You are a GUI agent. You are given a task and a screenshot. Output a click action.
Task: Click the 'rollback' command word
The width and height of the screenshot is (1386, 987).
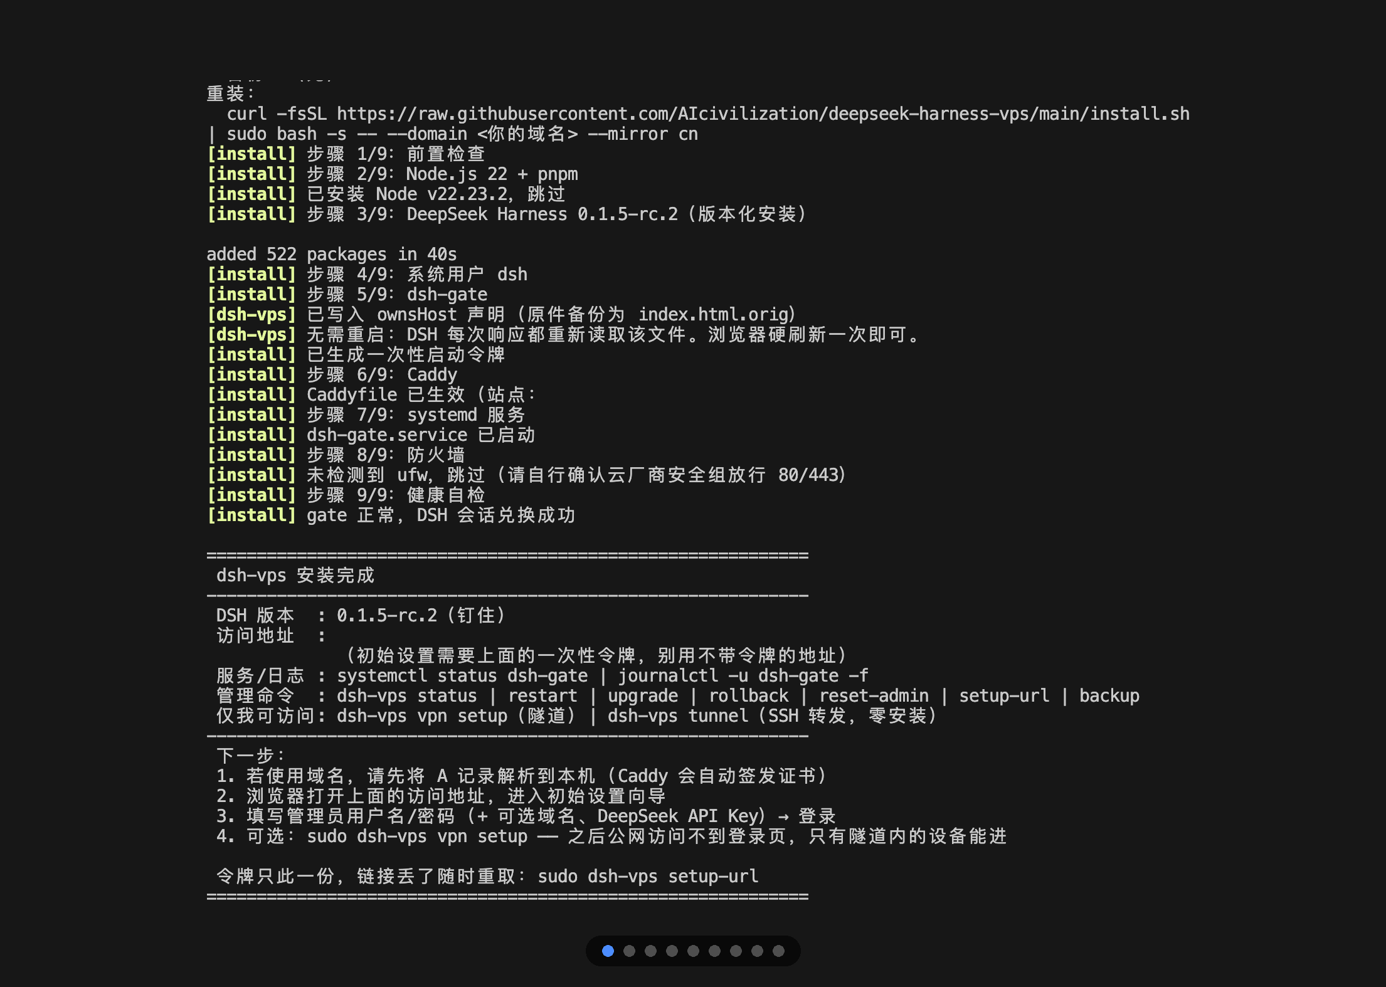749,695
